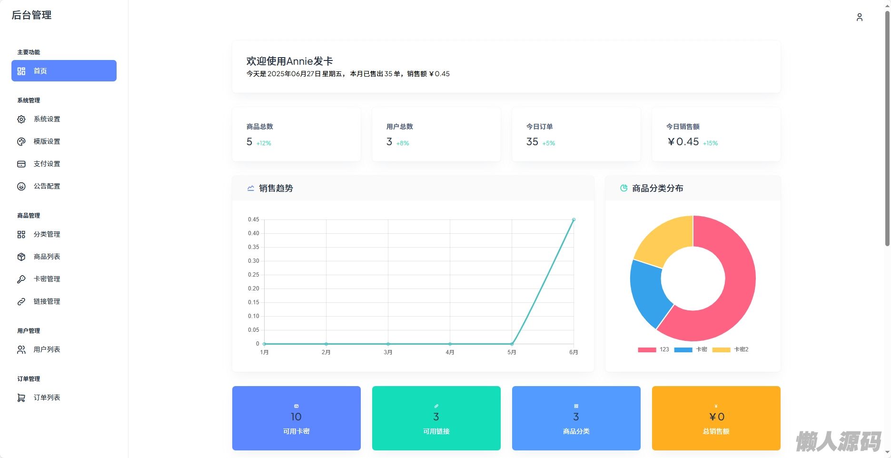Viewport: 891px width, 458px height.
Task: Click the 订单管理 section label
Action: point(29,379)
